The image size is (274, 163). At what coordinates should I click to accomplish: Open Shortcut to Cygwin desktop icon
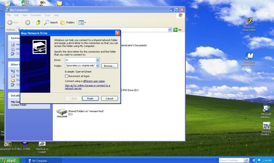click(x=42, y=145)
